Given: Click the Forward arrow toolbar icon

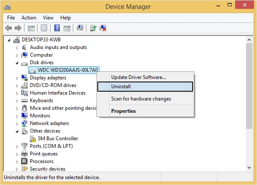Looking at the screenshot, I should click(18, 28).
